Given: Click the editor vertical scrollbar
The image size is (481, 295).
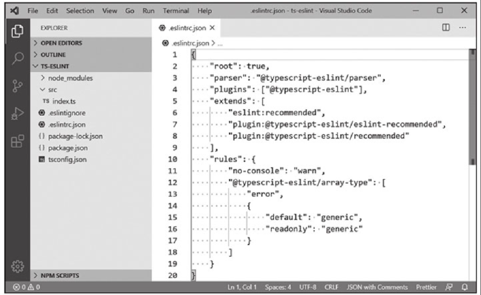Looking at the screenshot, I should [x=472, y=107].
